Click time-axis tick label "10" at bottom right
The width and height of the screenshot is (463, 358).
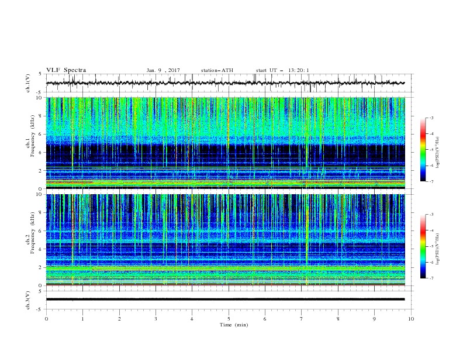pos(411,319)
